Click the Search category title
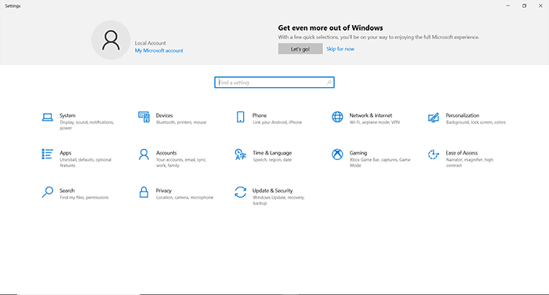This screenshot has height=295, width=549. click(67, 191)
